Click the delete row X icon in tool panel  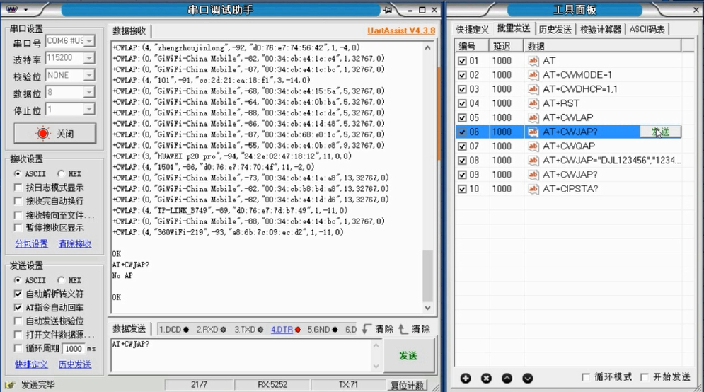pyautogui.click(x=486, y=378)
